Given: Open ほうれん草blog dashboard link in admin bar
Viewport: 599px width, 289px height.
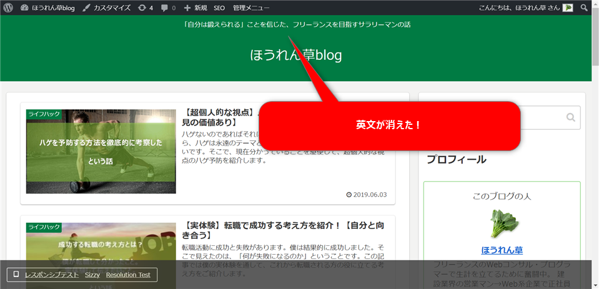Looking at the screenshot, I should click(x=47, y=7).
